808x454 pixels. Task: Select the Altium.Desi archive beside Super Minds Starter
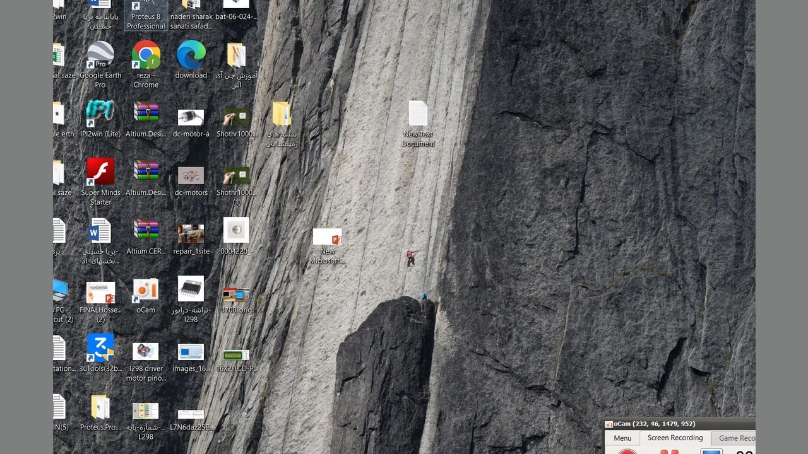(x=146, y=178)
